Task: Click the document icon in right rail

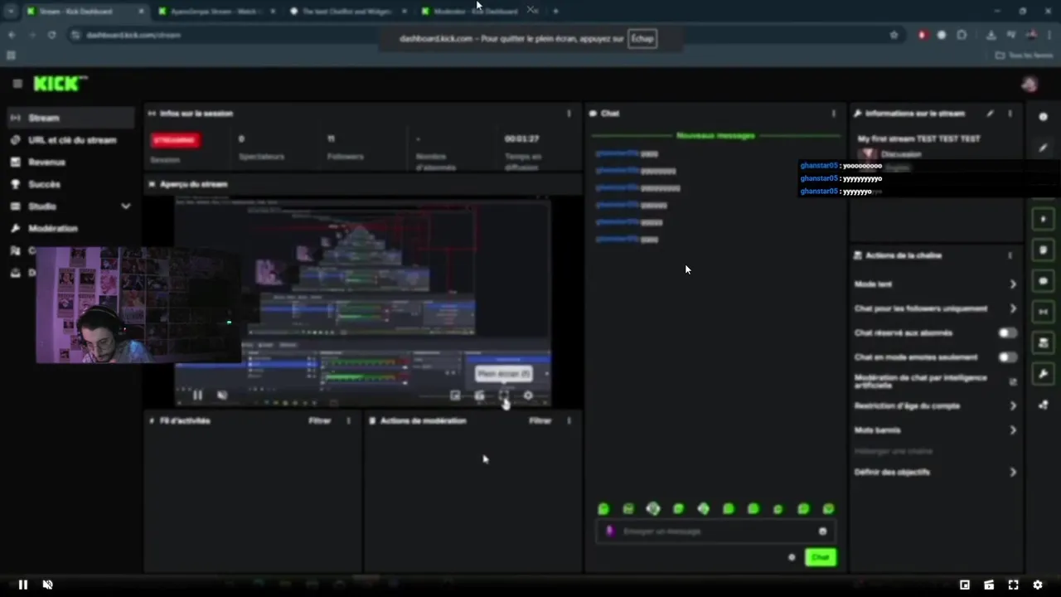Action: [x=1043, y=250]
